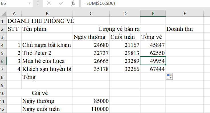Click the Tổng label in row 8
The height and width of the screenshot is (113, 210).
(x=47, y=77)
